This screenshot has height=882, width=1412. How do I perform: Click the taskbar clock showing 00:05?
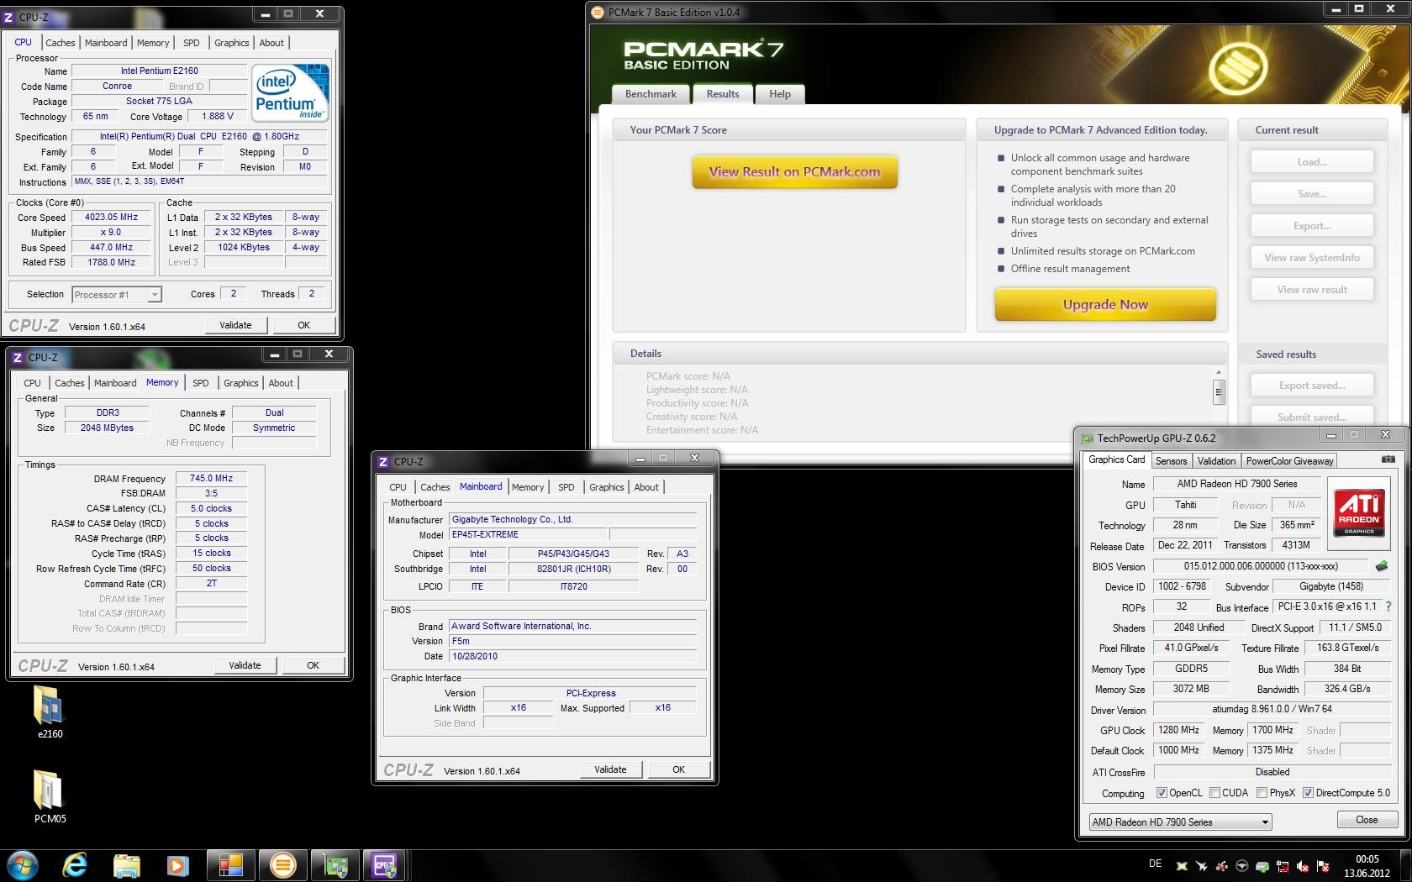pyautogui.click(x=1367, y=865)
